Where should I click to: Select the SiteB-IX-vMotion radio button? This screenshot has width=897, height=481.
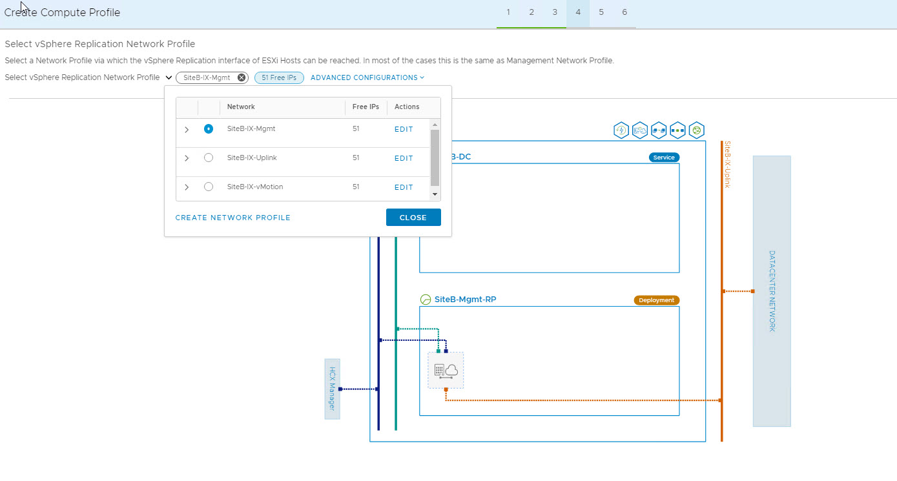click(208, 187)
